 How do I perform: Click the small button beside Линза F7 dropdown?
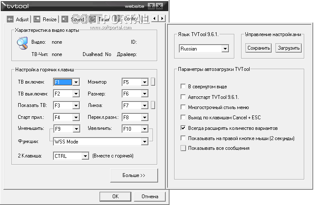[x=153, y=105]
